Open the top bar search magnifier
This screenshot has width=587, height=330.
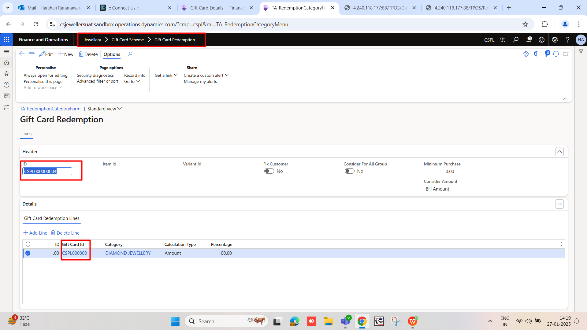[516, 40]
